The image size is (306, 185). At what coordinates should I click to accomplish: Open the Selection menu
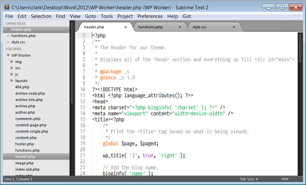coord(41,16)
